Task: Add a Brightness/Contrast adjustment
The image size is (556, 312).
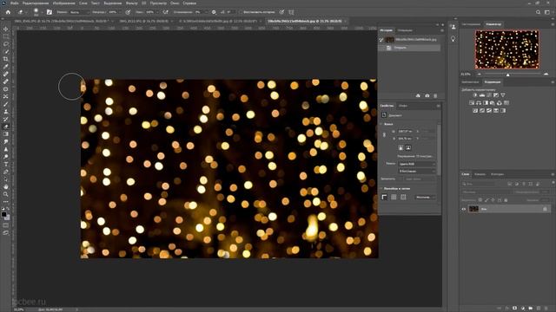Action: pos(475,95)
